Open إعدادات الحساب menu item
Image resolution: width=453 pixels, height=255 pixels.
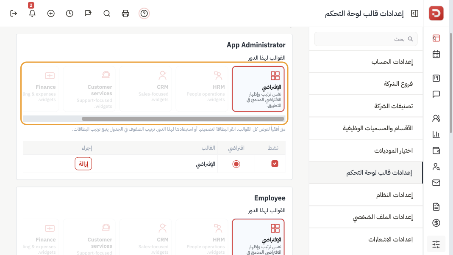(x=366, y=61)
